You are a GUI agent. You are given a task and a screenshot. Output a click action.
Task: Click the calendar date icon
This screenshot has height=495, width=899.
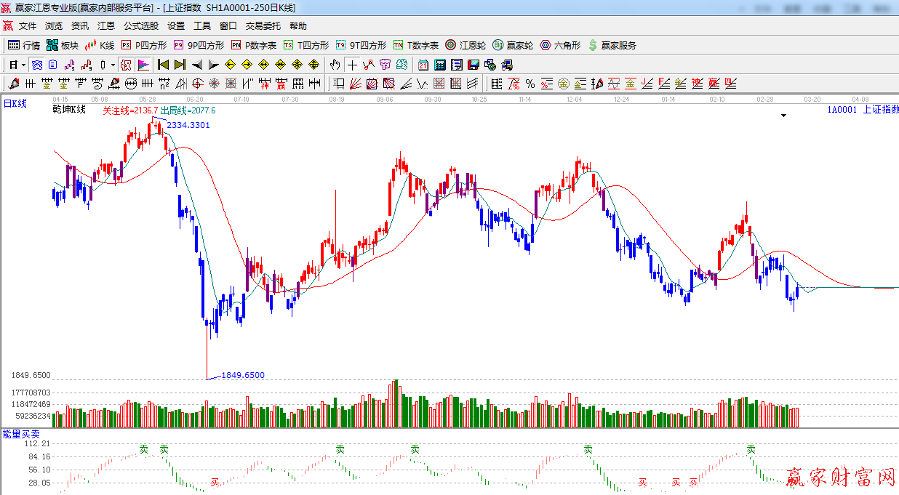tap(423, 65)
